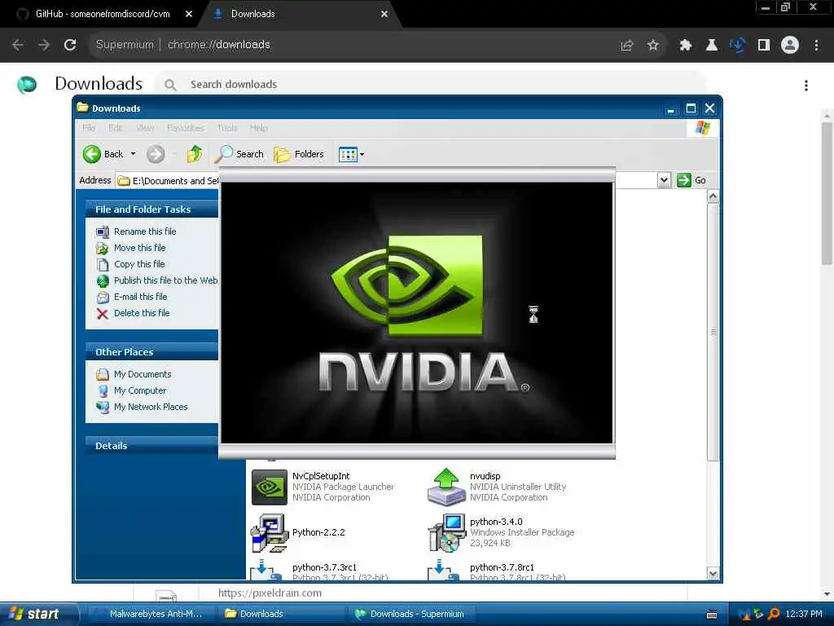This screenshot has height=626, width=834.
Task: Go back in the browser
Action: 18,45
